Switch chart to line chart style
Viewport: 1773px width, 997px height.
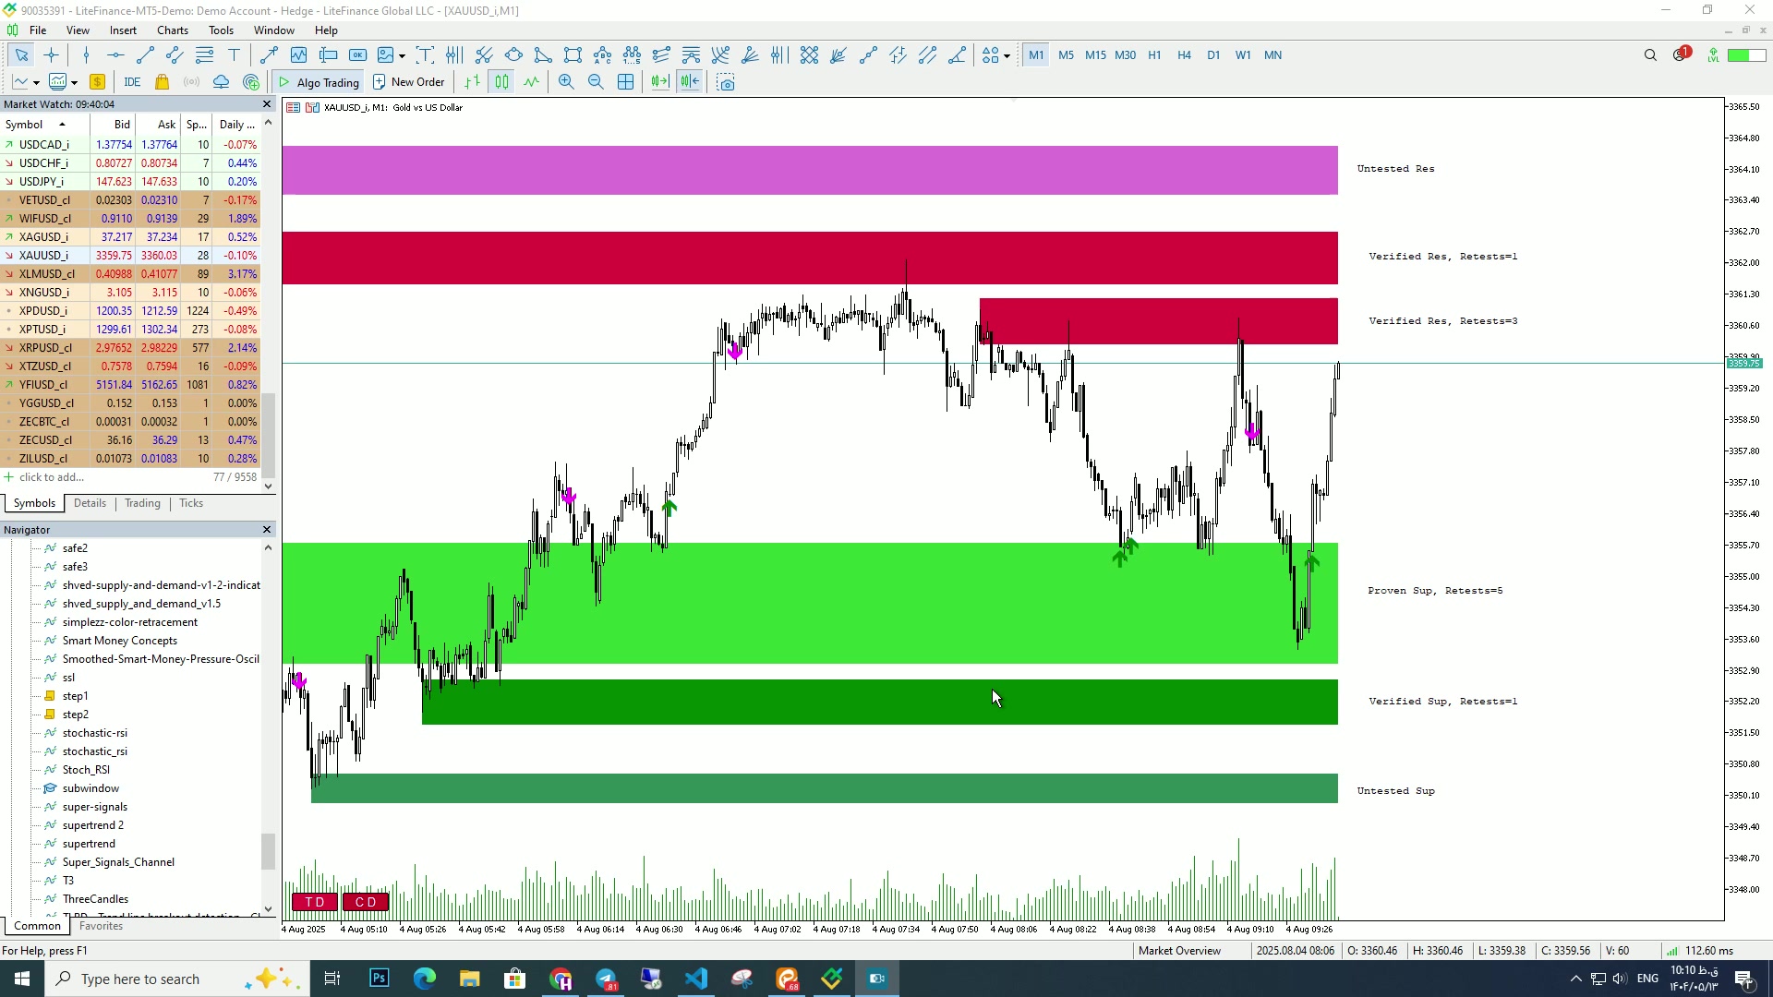[x=531, y=82]
